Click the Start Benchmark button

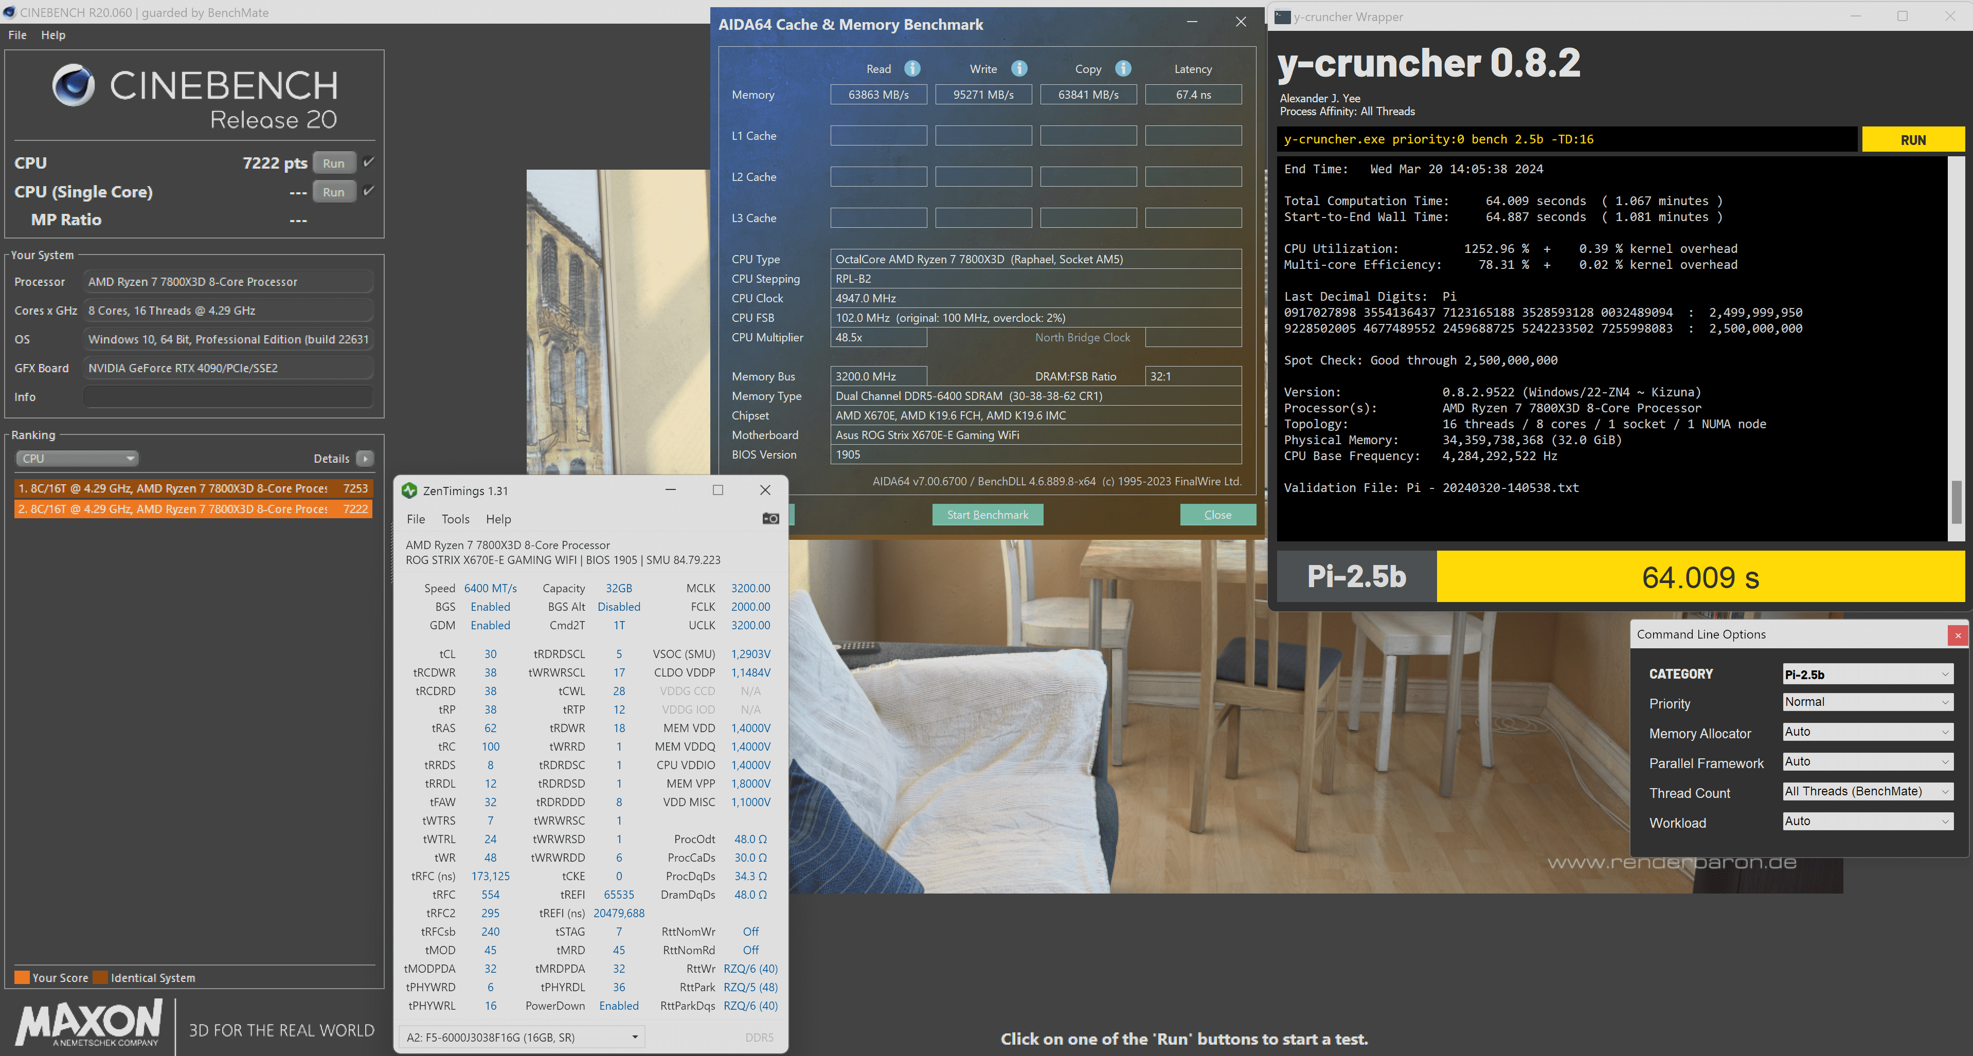987,515
